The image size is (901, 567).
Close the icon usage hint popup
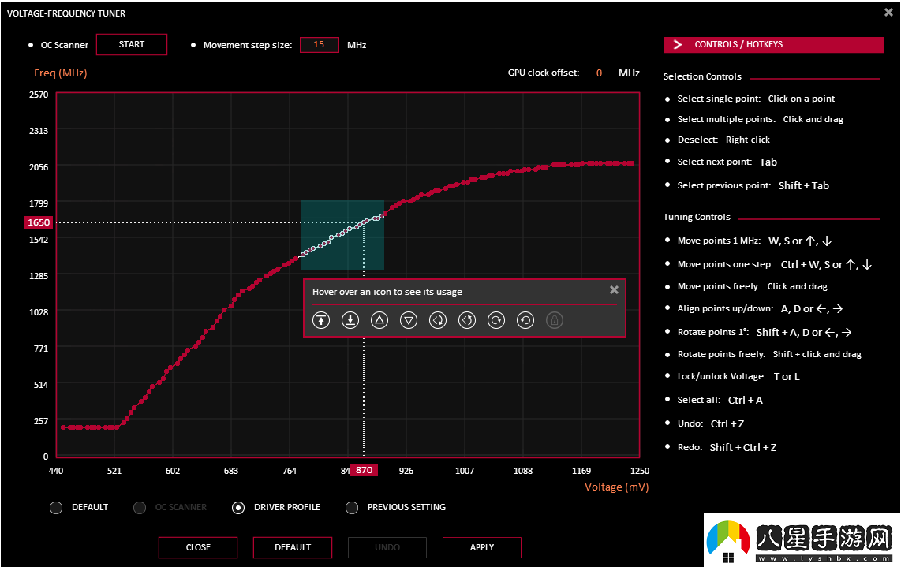click(614, 290)
